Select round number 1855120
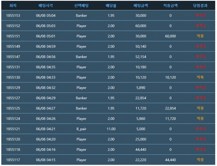217x166 pixels. point(13,139)
